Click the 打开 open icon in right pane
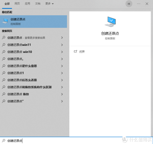Screen dimensions: 153x144 tap(75, 51)
